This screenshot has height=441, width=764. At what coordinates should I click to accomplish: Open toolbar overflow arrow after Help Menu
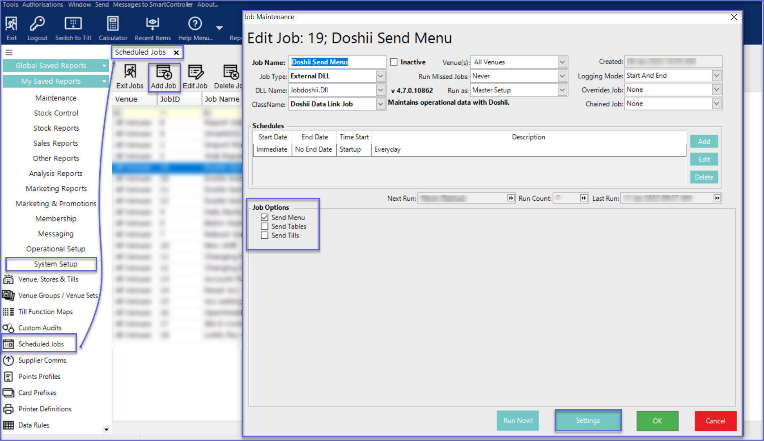click(x=219, y=28)
